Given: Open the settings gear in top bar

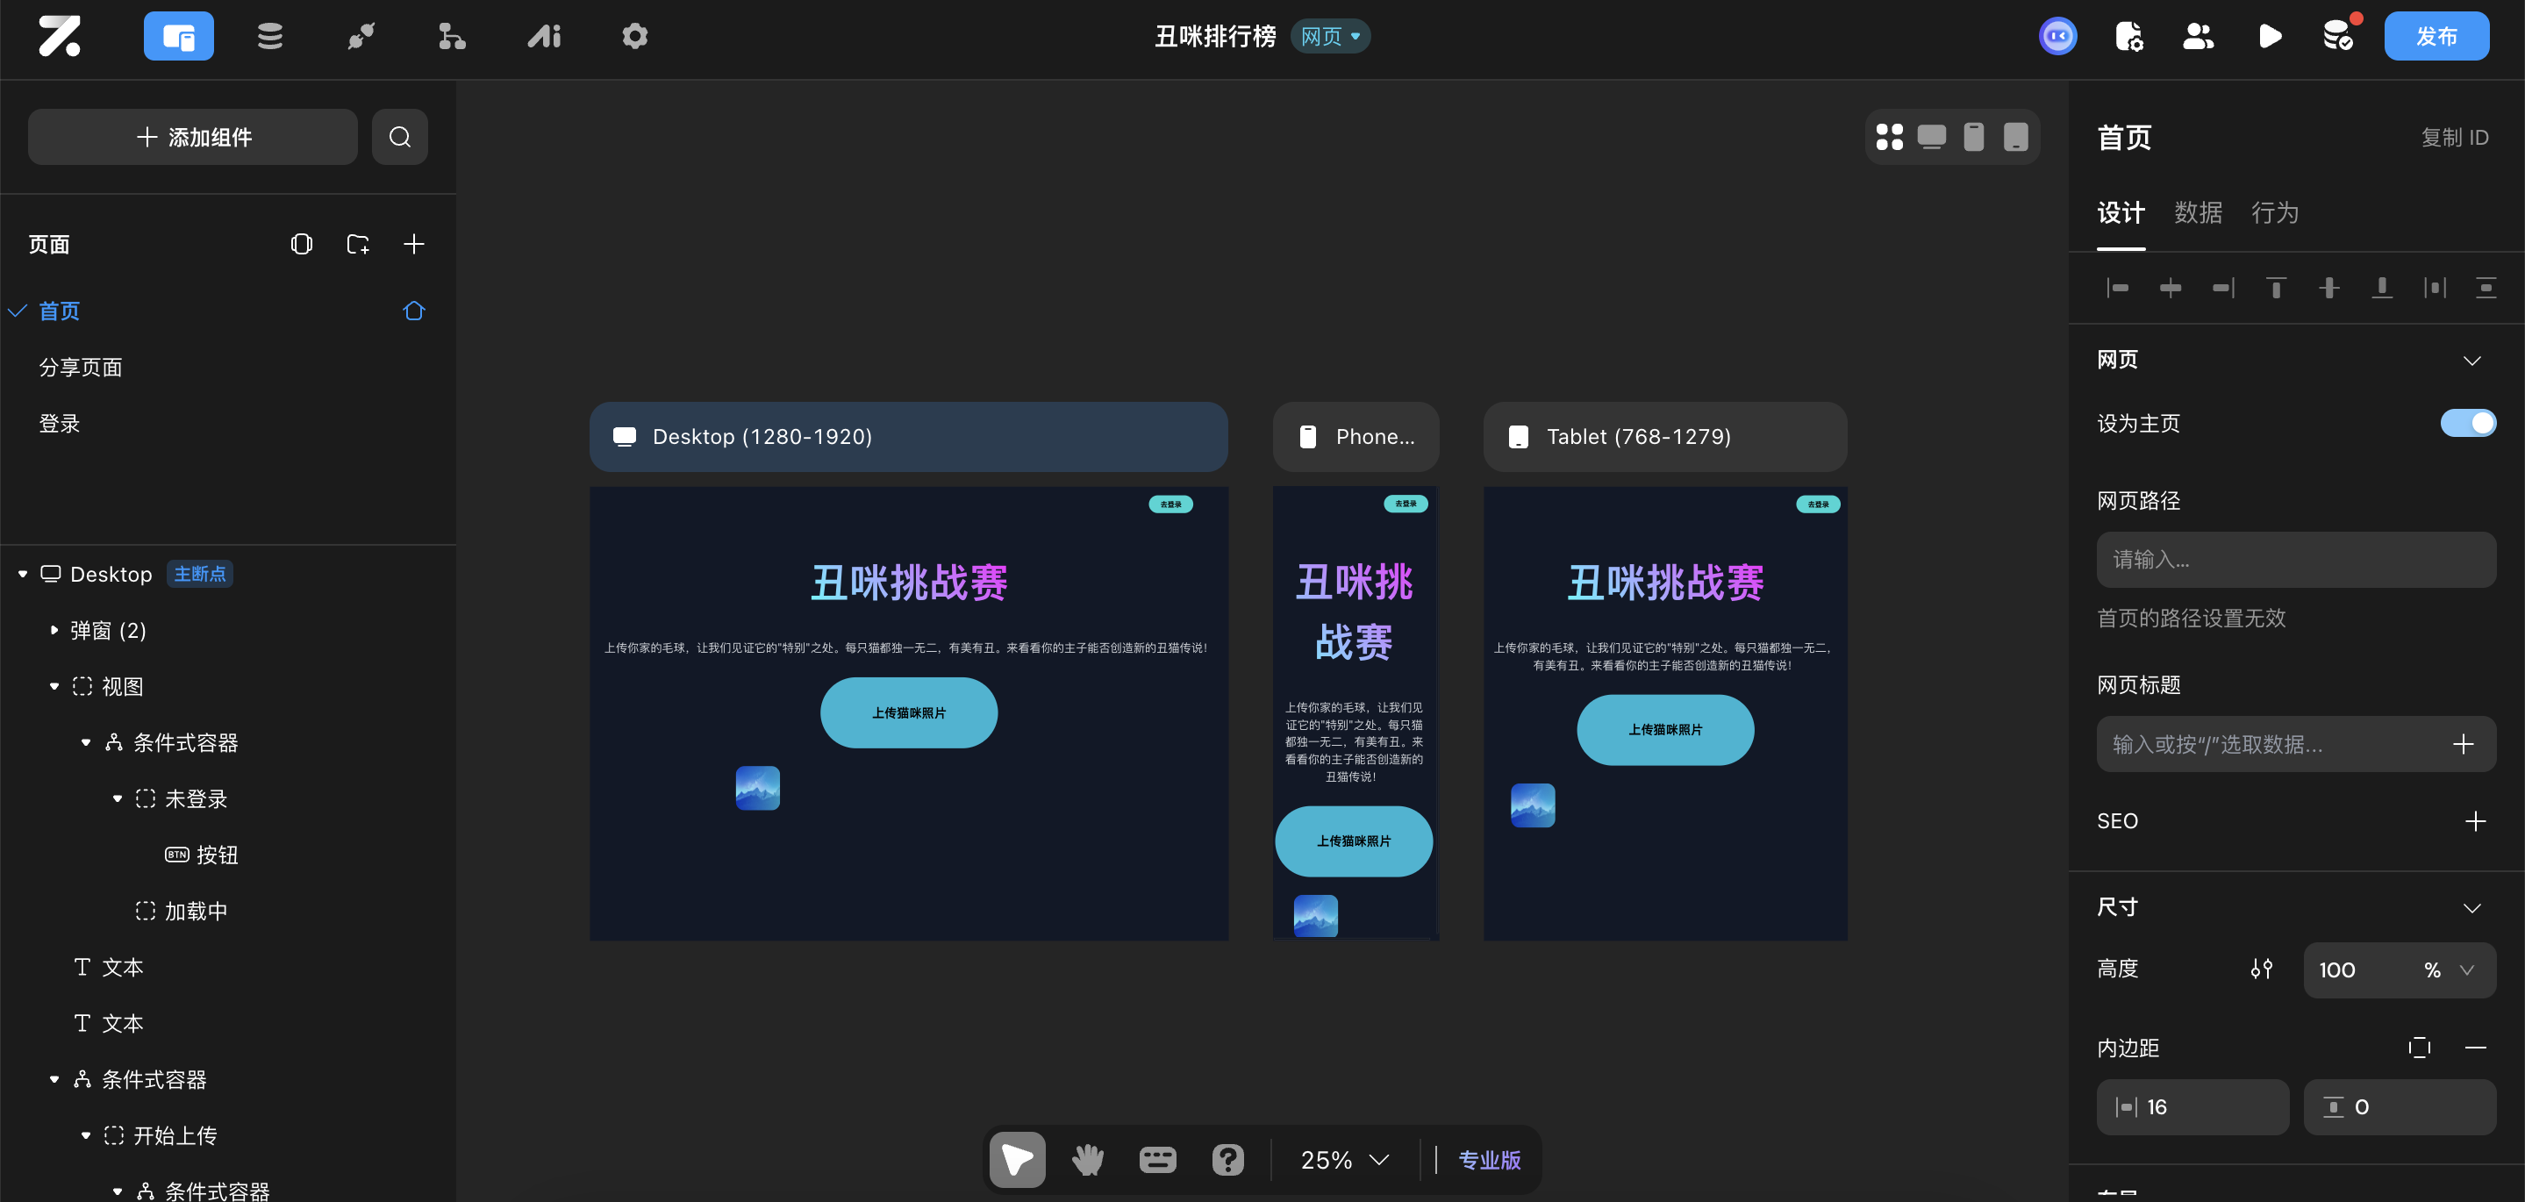Looking at the screenshot, I should tap(634, 36).
